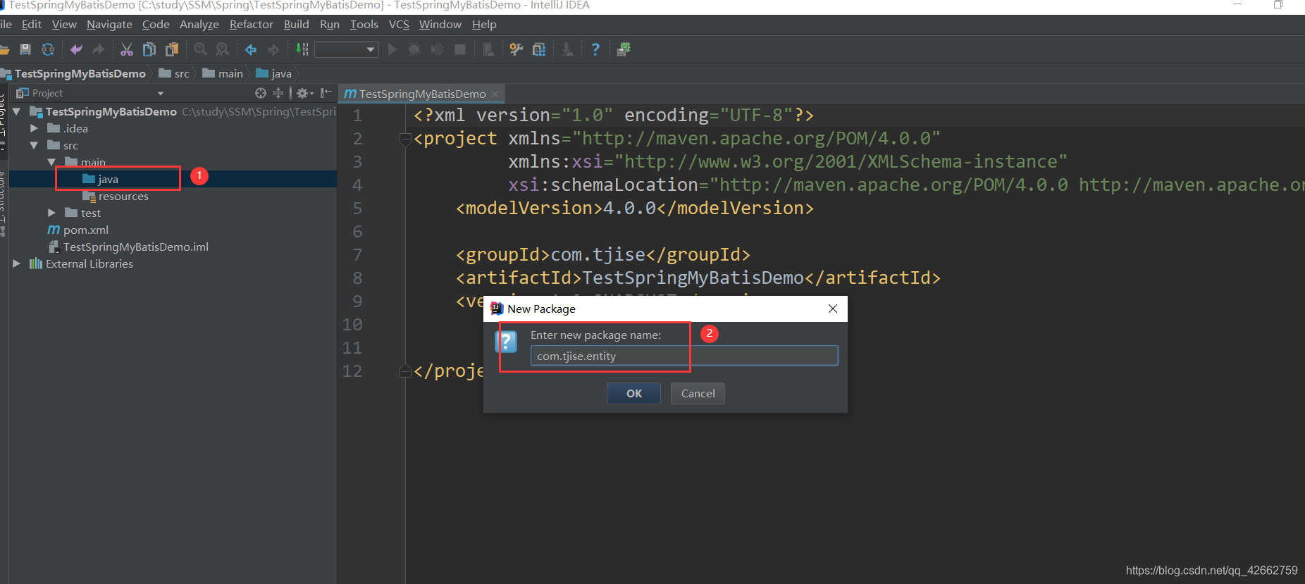The image size is (1305, 584).
Task: Click the Undo arrow icon
Action: (x=76, y=49)
